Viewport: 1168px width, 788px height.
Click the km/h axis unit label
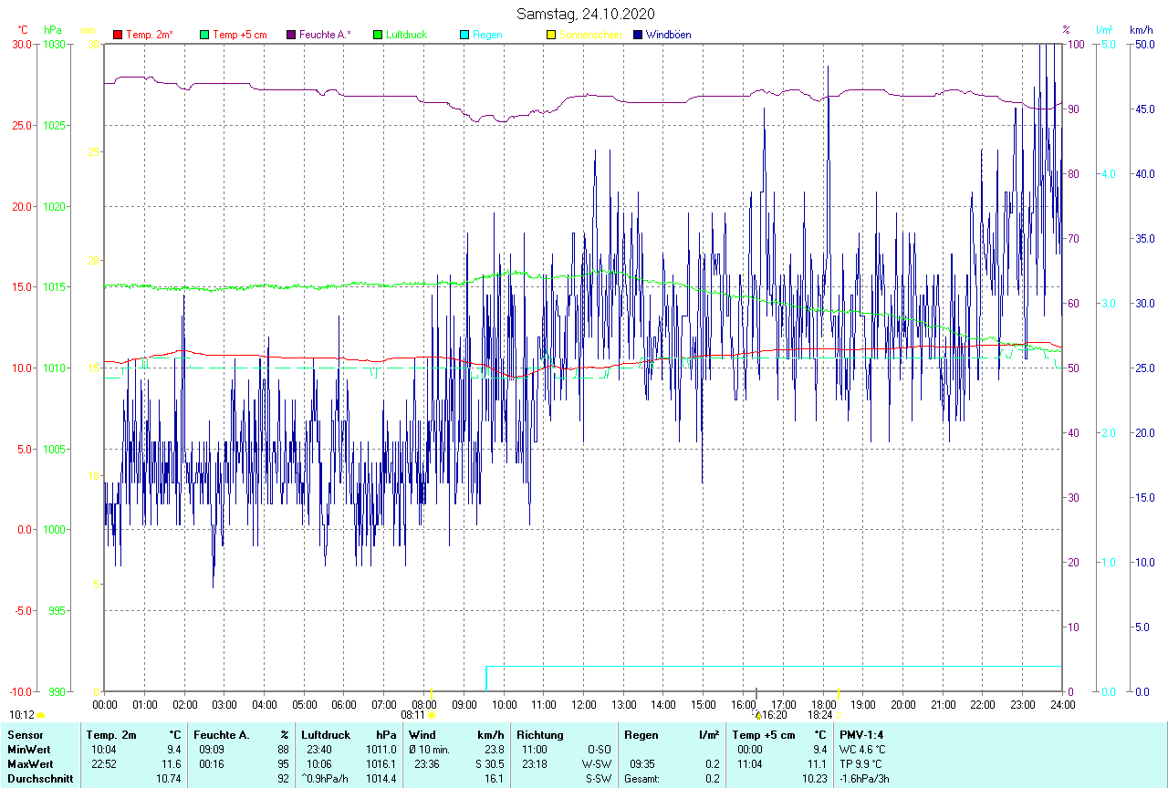pos(1142,30)
